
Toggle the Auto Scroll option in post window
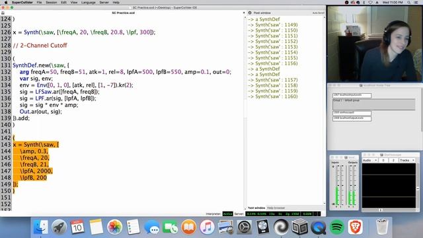tap(318, 13)
